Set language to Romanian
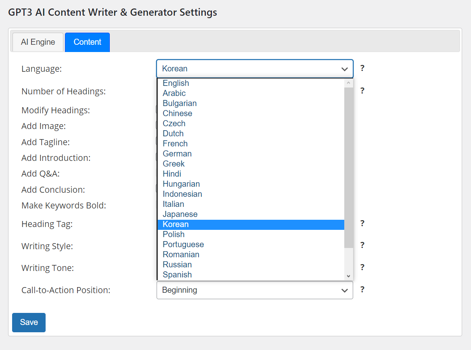The height and width of the screenshot is (350, 471). pos(251,254)
